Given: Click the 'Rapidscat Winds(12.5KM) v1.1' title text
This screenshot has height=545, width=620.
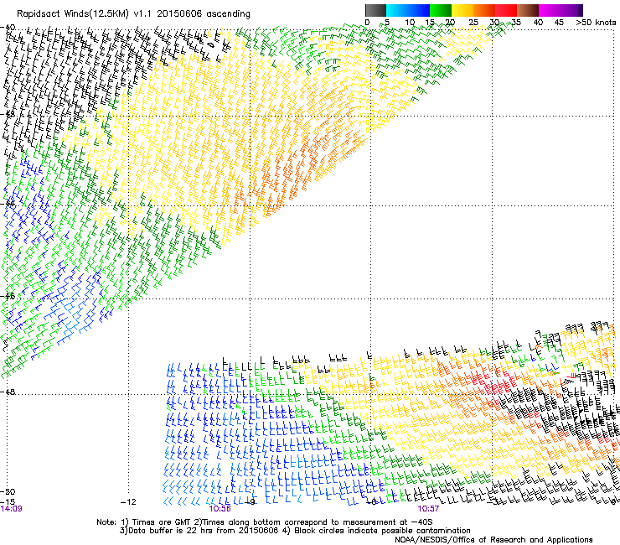Looking at the screenshot, I should [85, 14].
